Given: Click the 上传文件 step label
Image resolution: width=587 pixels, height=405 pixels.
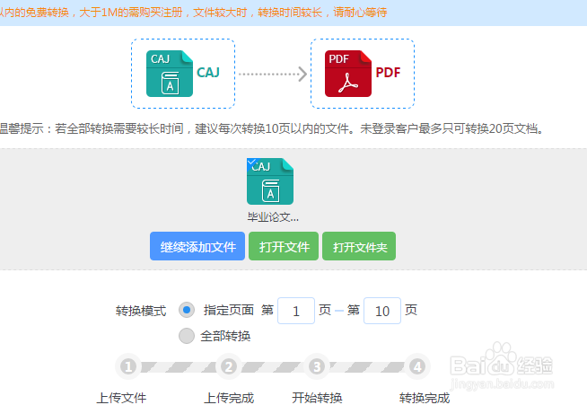Looking at the screenshot, I should click(121, 398).
